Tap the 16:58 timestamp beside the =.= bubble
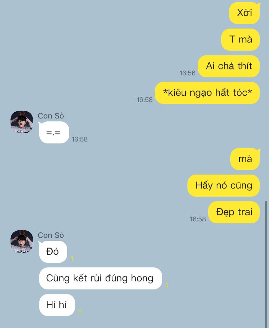This screenshot has height=328, width=269. point(80,139)
